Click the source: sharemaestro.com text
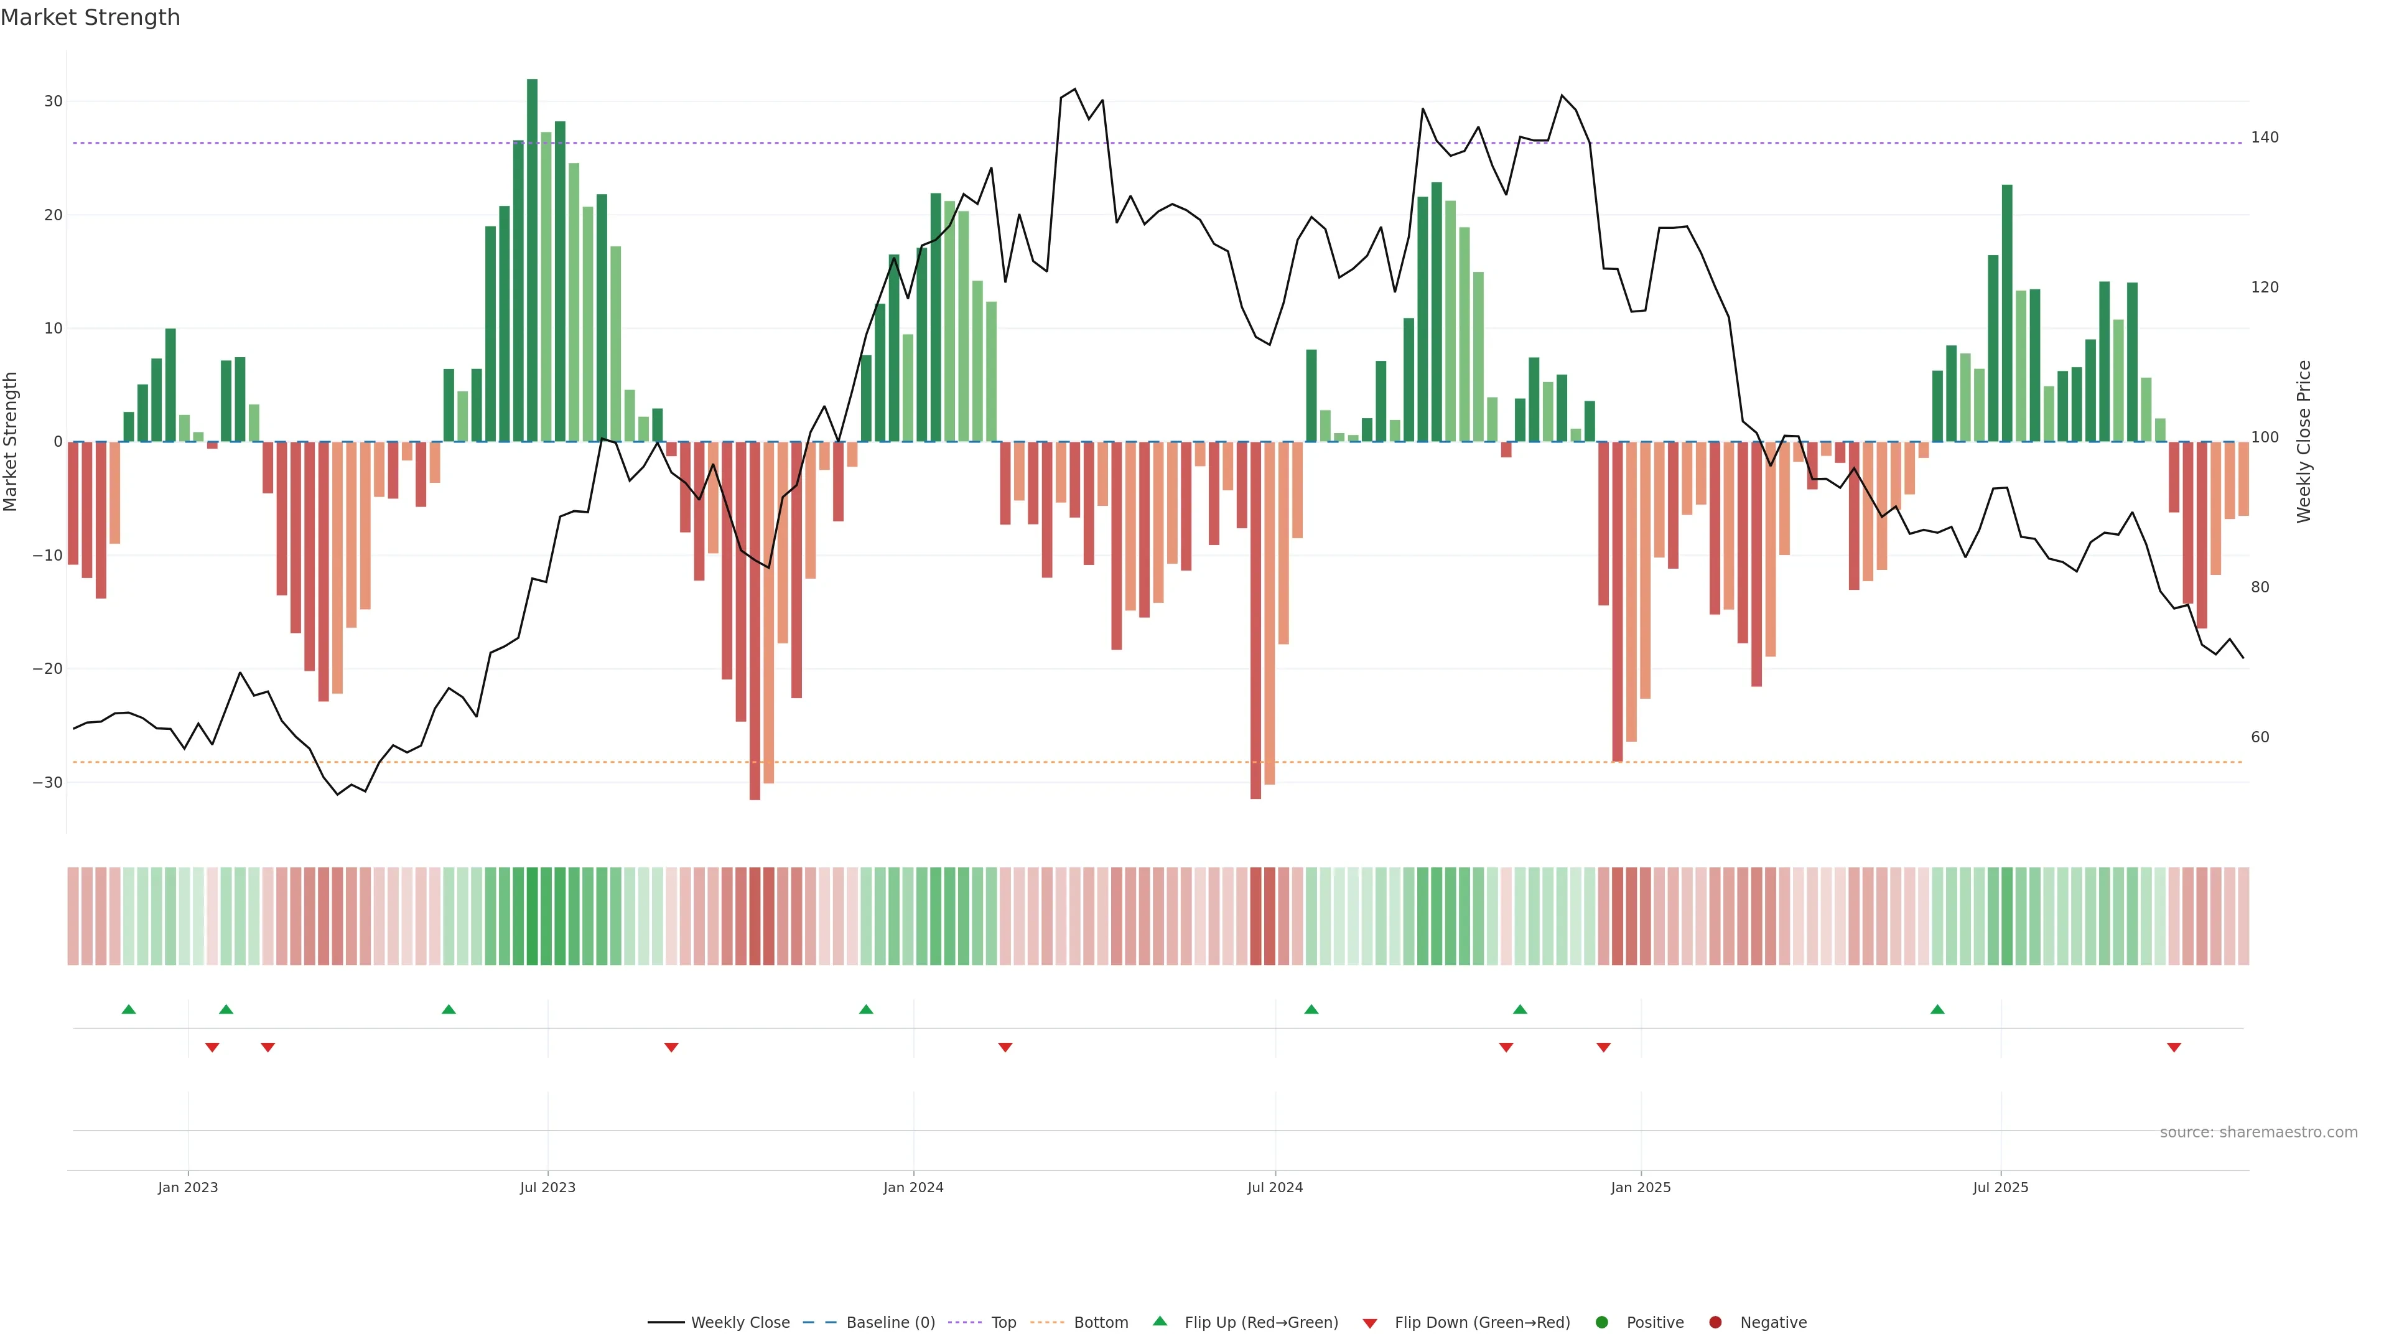Viewport: 2389px width, 1344px height. pos(2258,1132)
